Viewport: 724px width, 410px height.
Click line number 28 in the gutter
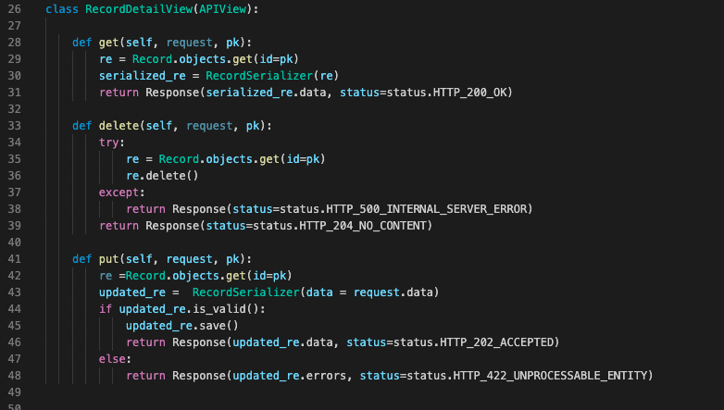coord(14,43)
